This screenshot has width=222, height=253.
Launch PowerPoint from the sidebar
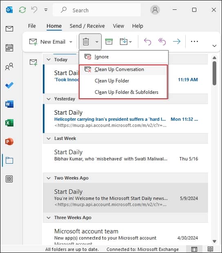click(x=9, y=142)
